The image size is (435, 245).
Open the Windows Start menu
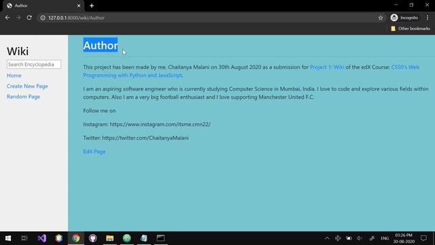(x=8, y=238)
